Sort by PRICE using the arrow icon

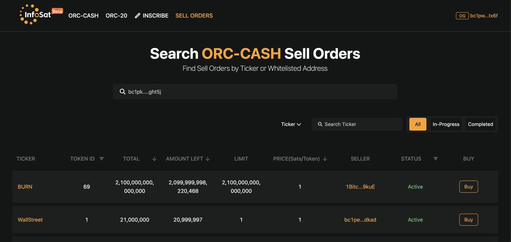[x=325, y=159]
